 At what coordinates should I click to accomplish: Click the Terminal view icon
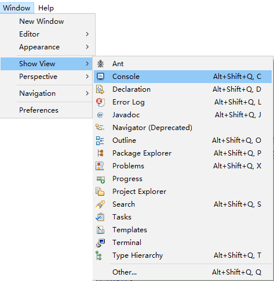click(100, 243)
